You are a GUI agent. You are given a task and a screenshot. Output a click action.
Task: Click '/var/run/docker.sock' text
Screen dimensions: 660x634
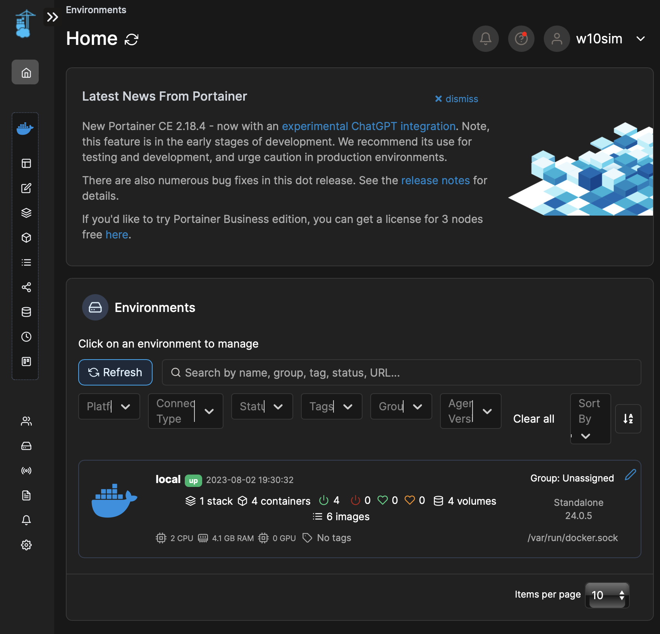pos(572,538)
